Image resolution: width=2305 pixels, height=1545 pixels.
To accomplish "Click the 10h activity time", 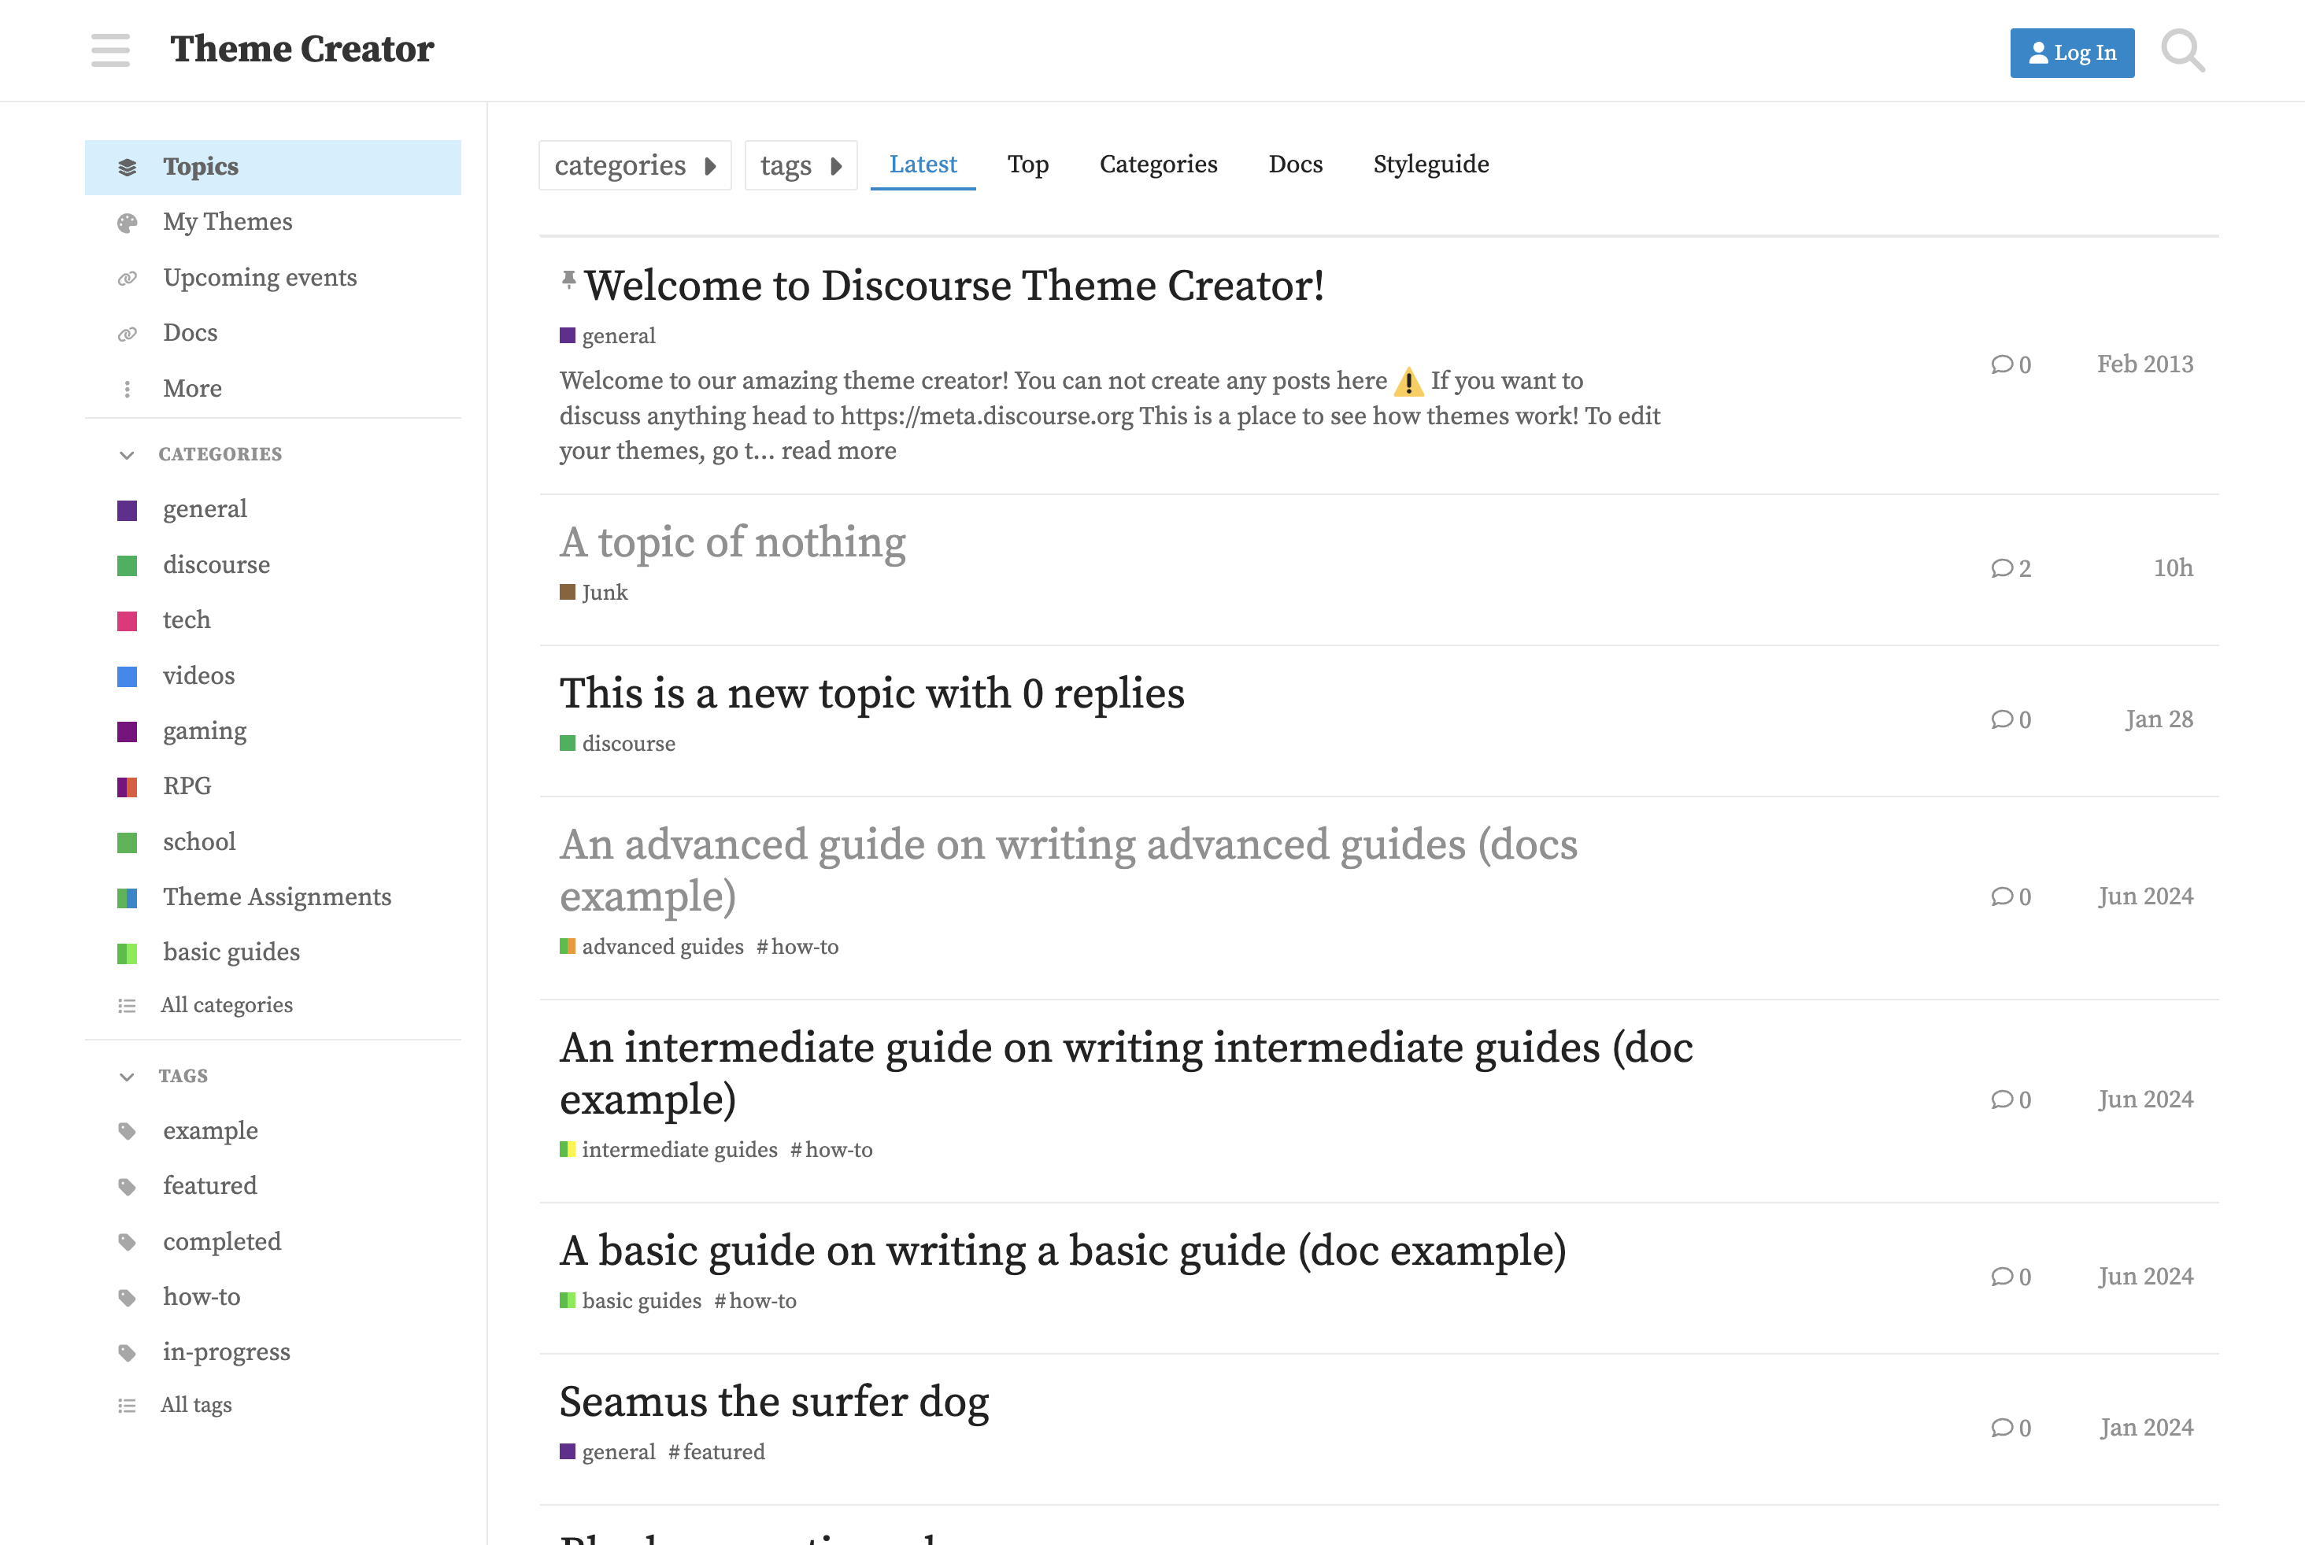I will 2173,568.
